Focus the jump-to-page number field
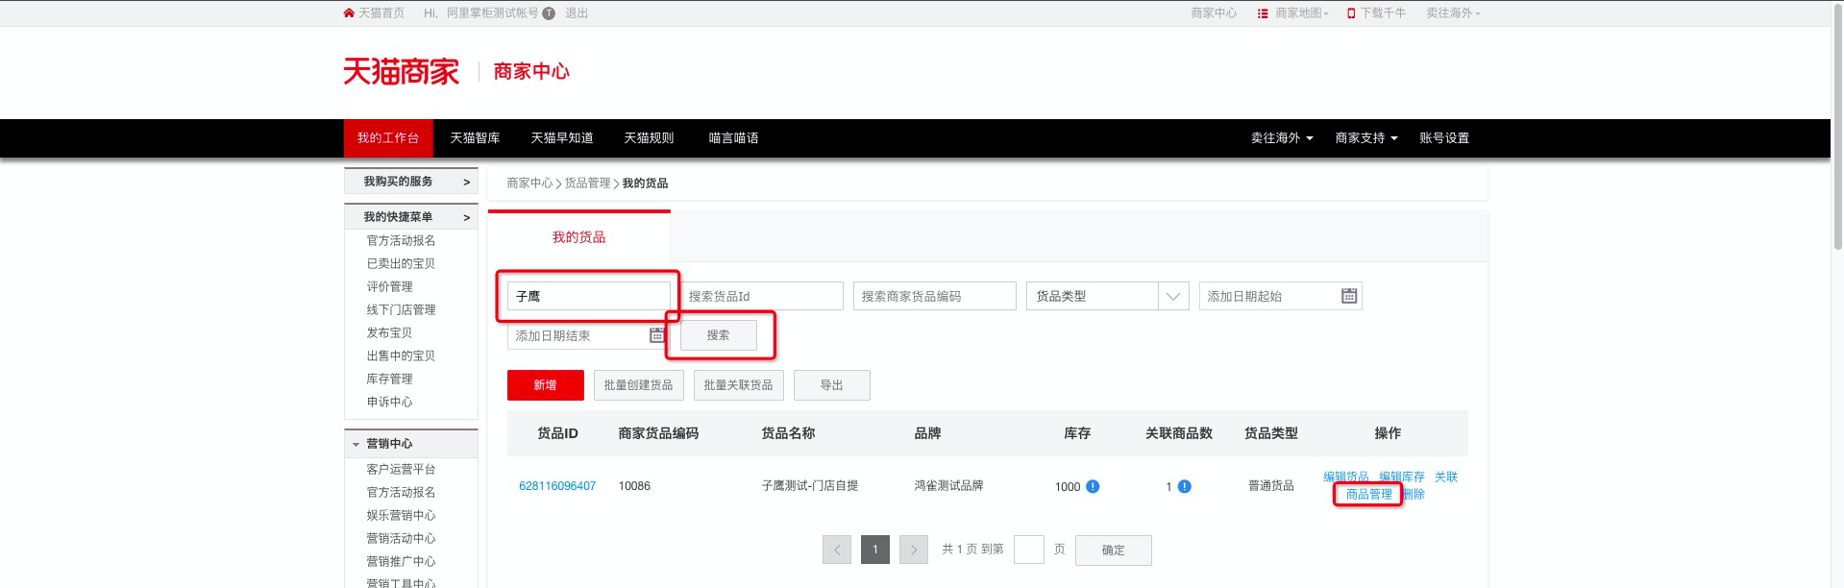Screen dimensions: 1844x588 pos(1029,550)
